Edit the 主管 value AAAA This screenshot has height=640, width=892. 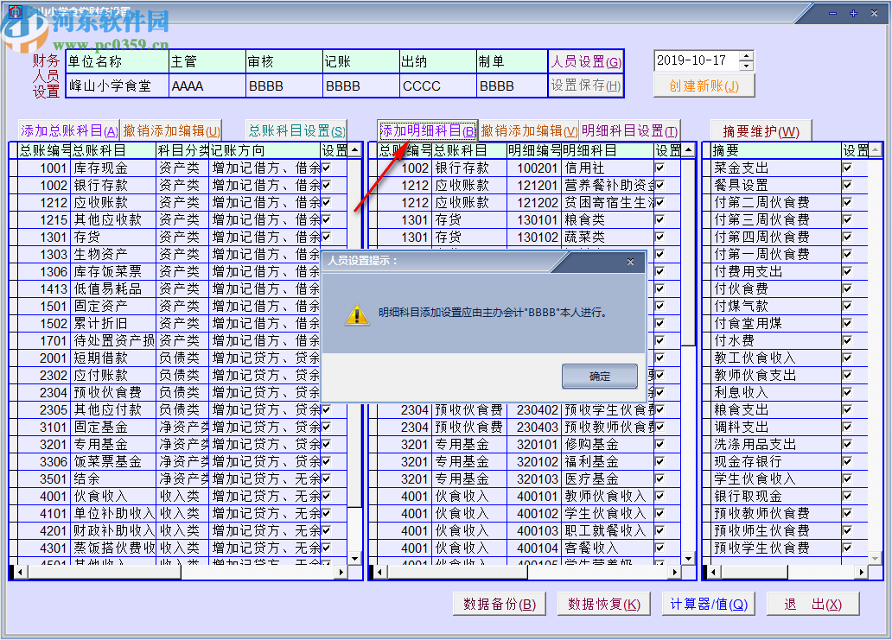tap(207, 86)
